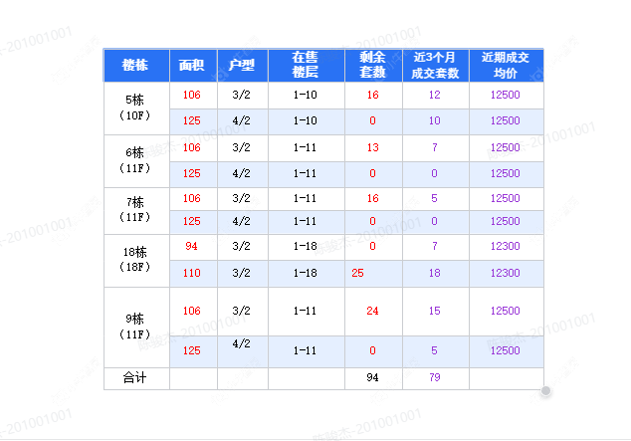Select the 合计 total row label
Viewport: 631px width, 441px height.
point(136,378)
